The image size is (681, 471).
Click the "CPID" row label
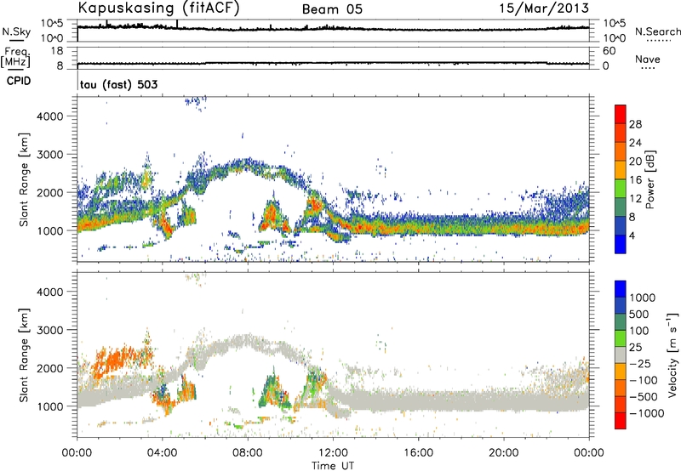click(19, 81)
